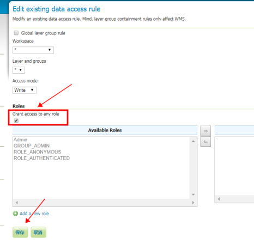Click the up arrow of Available Roles scrollbar
The image size is (254, 243).
pos(193,141)
